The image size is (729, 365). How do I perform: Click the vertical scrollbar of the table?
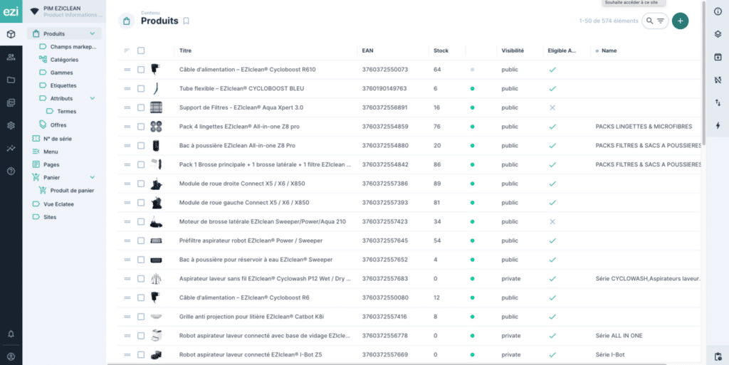(x=703, y=74)
